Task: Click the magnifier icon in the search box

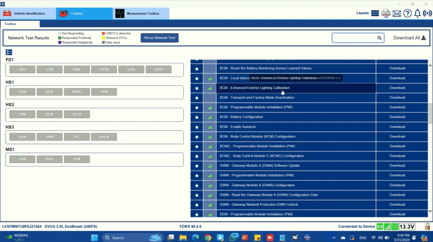Action: [x=379, y=38]
